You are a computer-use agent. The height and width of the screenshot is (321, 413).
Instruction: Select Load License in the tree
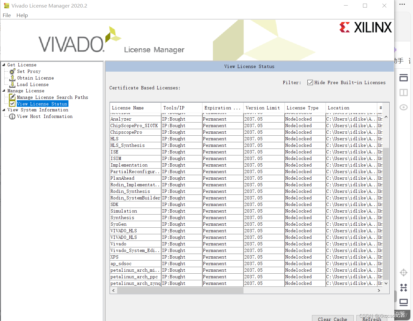(x=33, y=84)
